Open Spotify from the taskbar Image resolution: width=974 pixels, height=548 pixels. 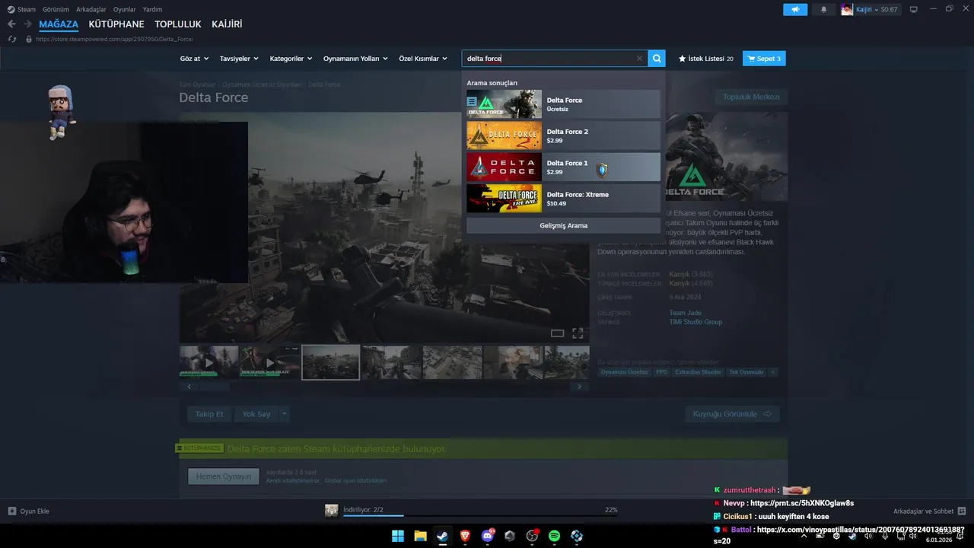[x=555, y=536]
